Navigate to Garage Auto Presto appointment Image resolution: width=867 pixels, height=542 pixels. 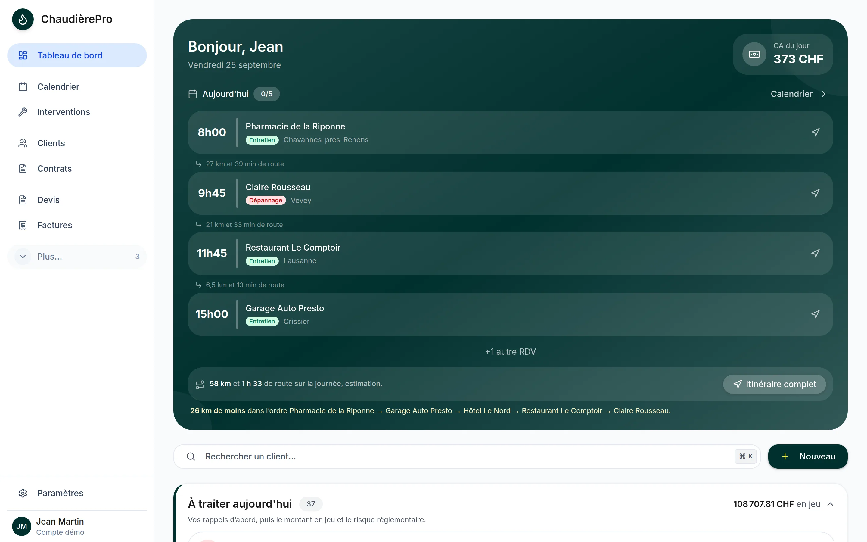[815, 314]
